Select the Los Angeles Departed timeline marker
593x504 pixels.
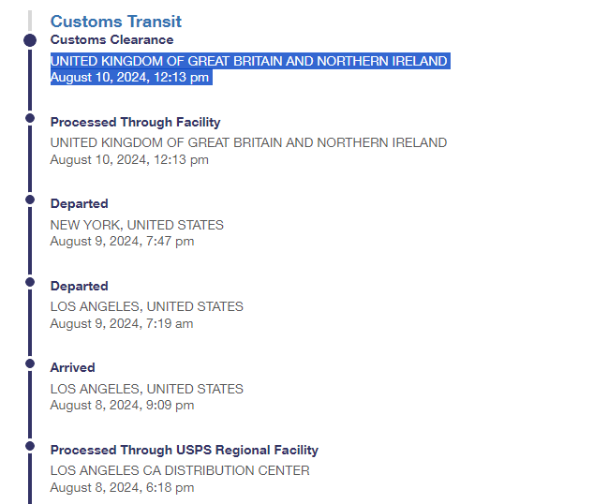(x=30, y=281)
